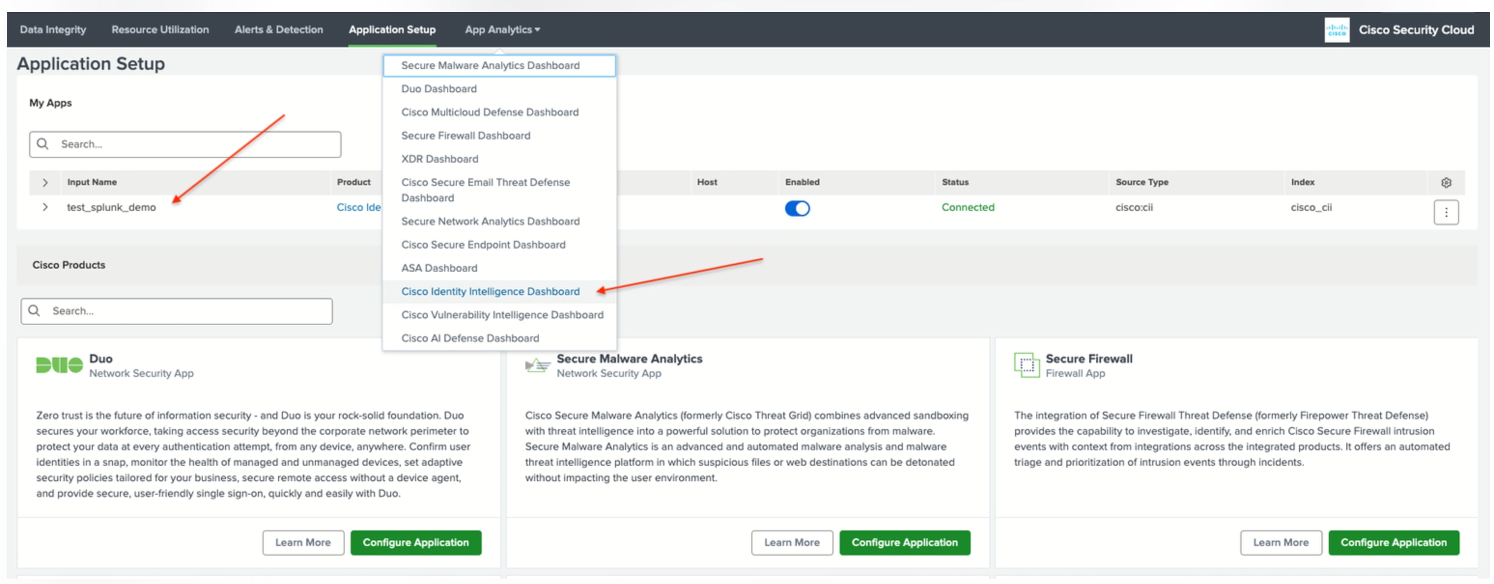Switch to the Alerts & Detection tab
1494x584 pixels.
click(279, 29)
